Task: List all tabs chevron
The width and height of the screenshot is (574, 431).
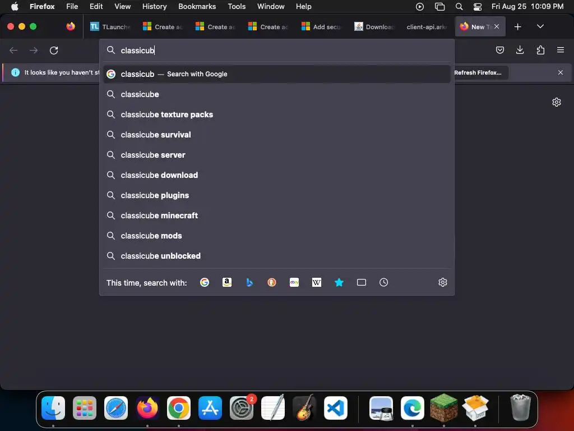Action: pos(540,27)
